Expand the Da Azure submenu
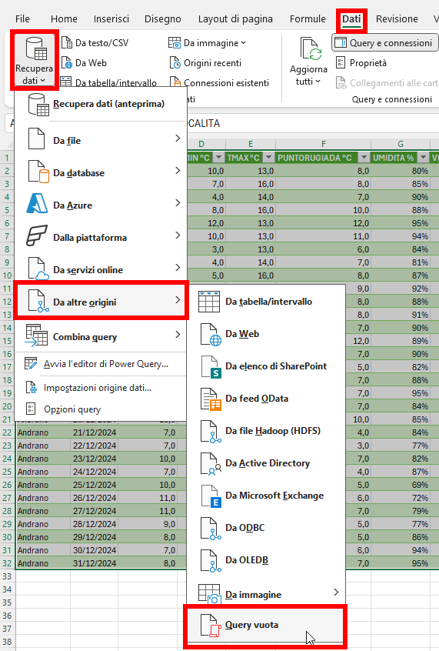439x651 pixels. pyautogui.click(x=101, y=205)
